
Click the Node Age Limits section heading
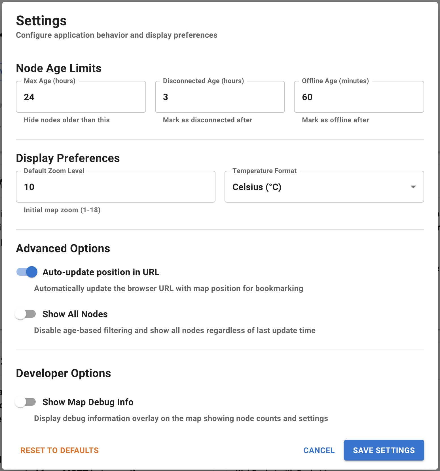58,68
